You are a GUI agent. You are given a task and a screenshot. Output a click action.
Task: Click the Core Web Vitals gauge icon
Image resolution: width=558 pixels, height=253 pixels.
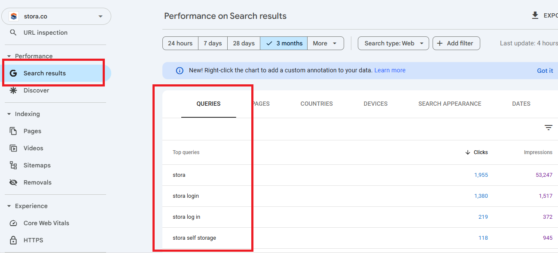click(x=13, y=223)
